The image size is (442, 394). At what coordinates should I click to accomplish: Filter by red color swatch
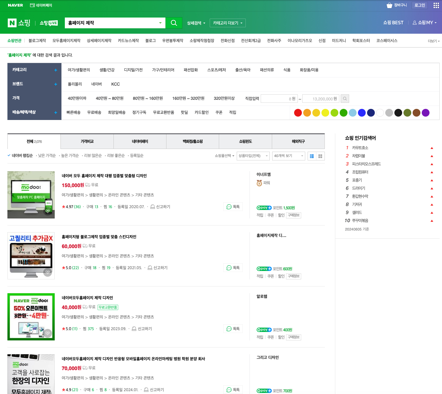(x=298, y=113)
